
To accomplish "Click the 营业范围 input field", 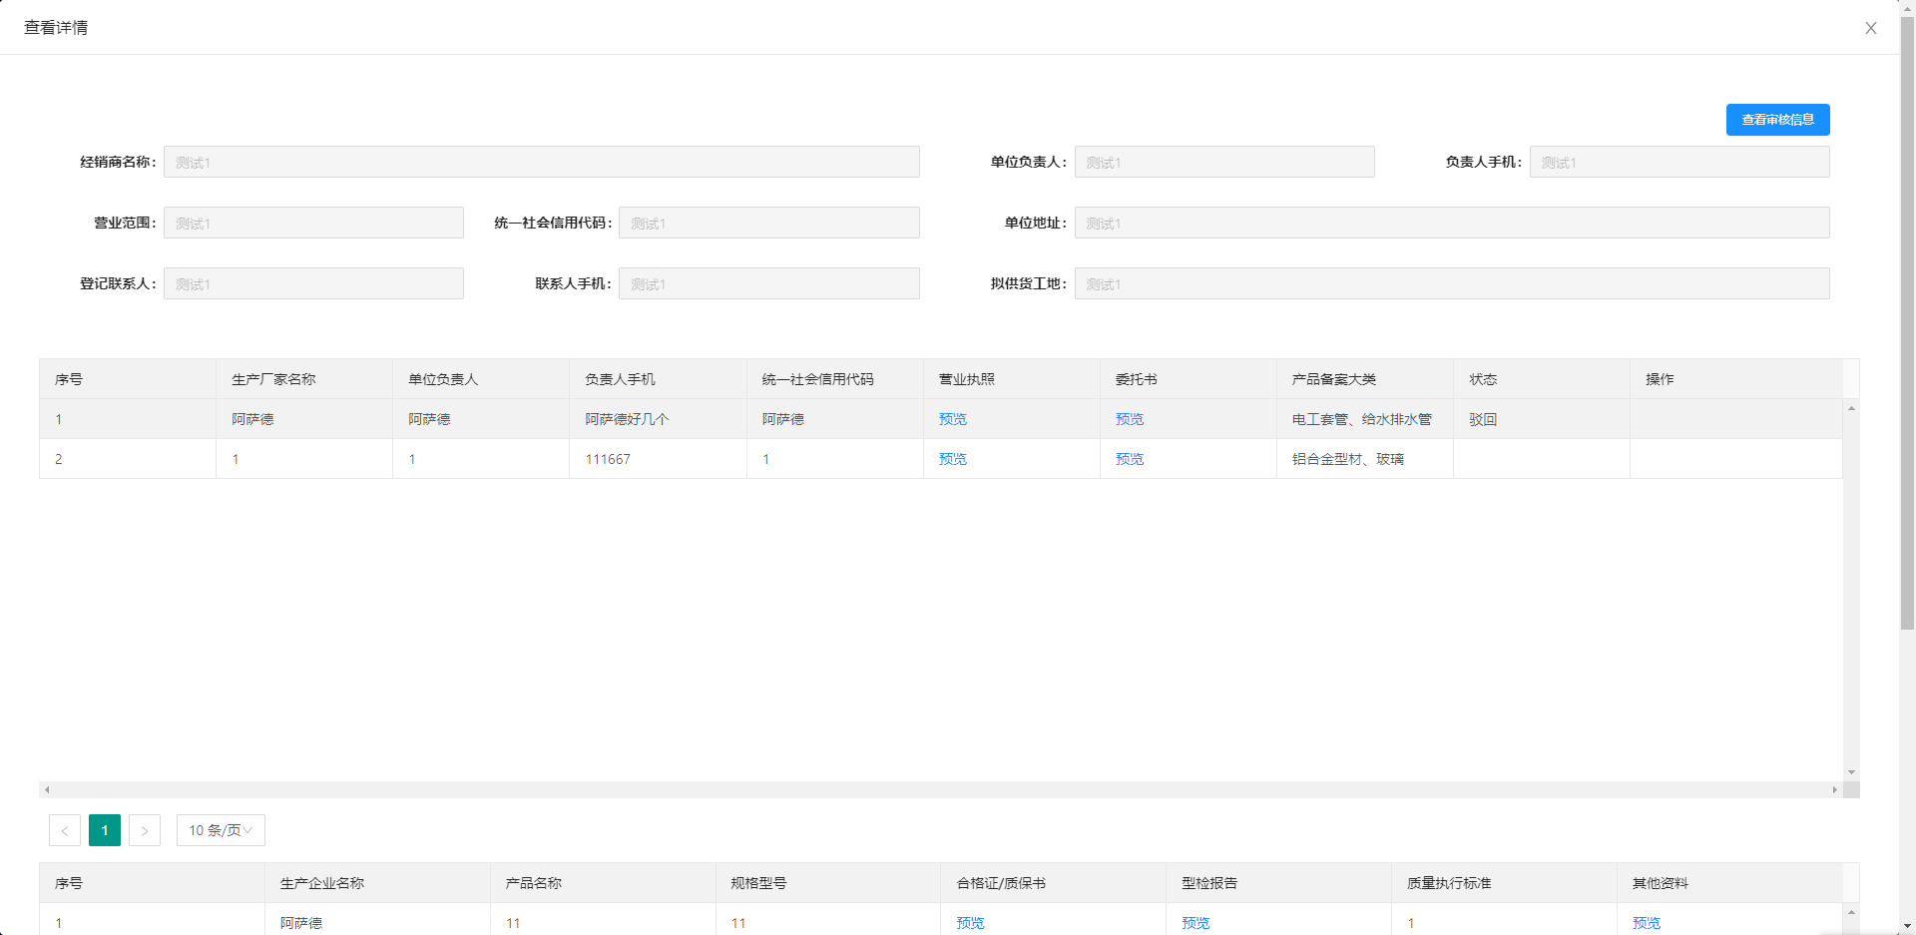I will (313, 224).
